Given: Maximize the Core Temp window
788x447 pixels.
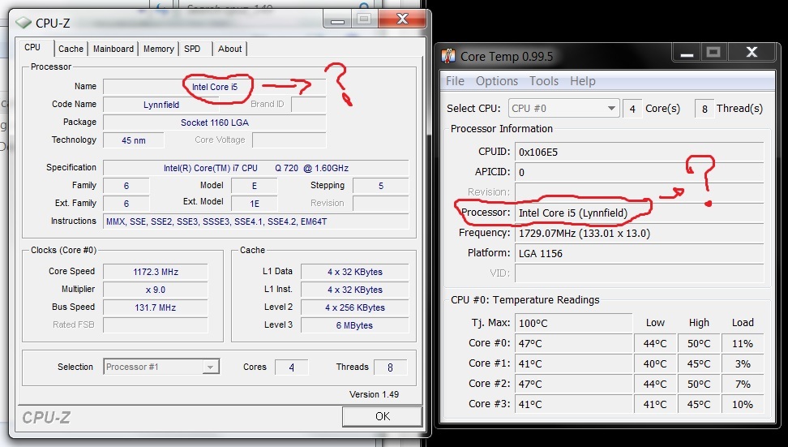Looking at the screenshot, I should point(713,53).
